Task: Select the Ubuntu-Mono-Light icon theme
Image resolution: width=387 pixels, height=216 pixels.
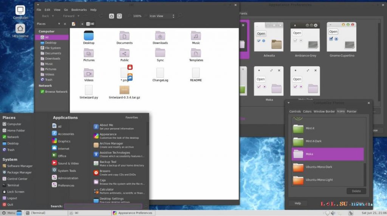Action: pyautogui.click(x=328, y=180)
